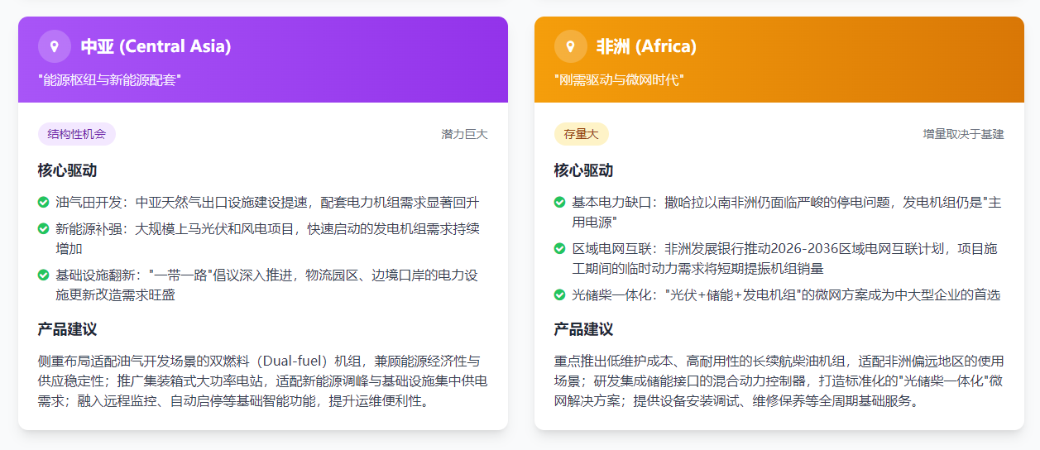
Task: Click the Africa location pin icon
Action: coord(571,46)
